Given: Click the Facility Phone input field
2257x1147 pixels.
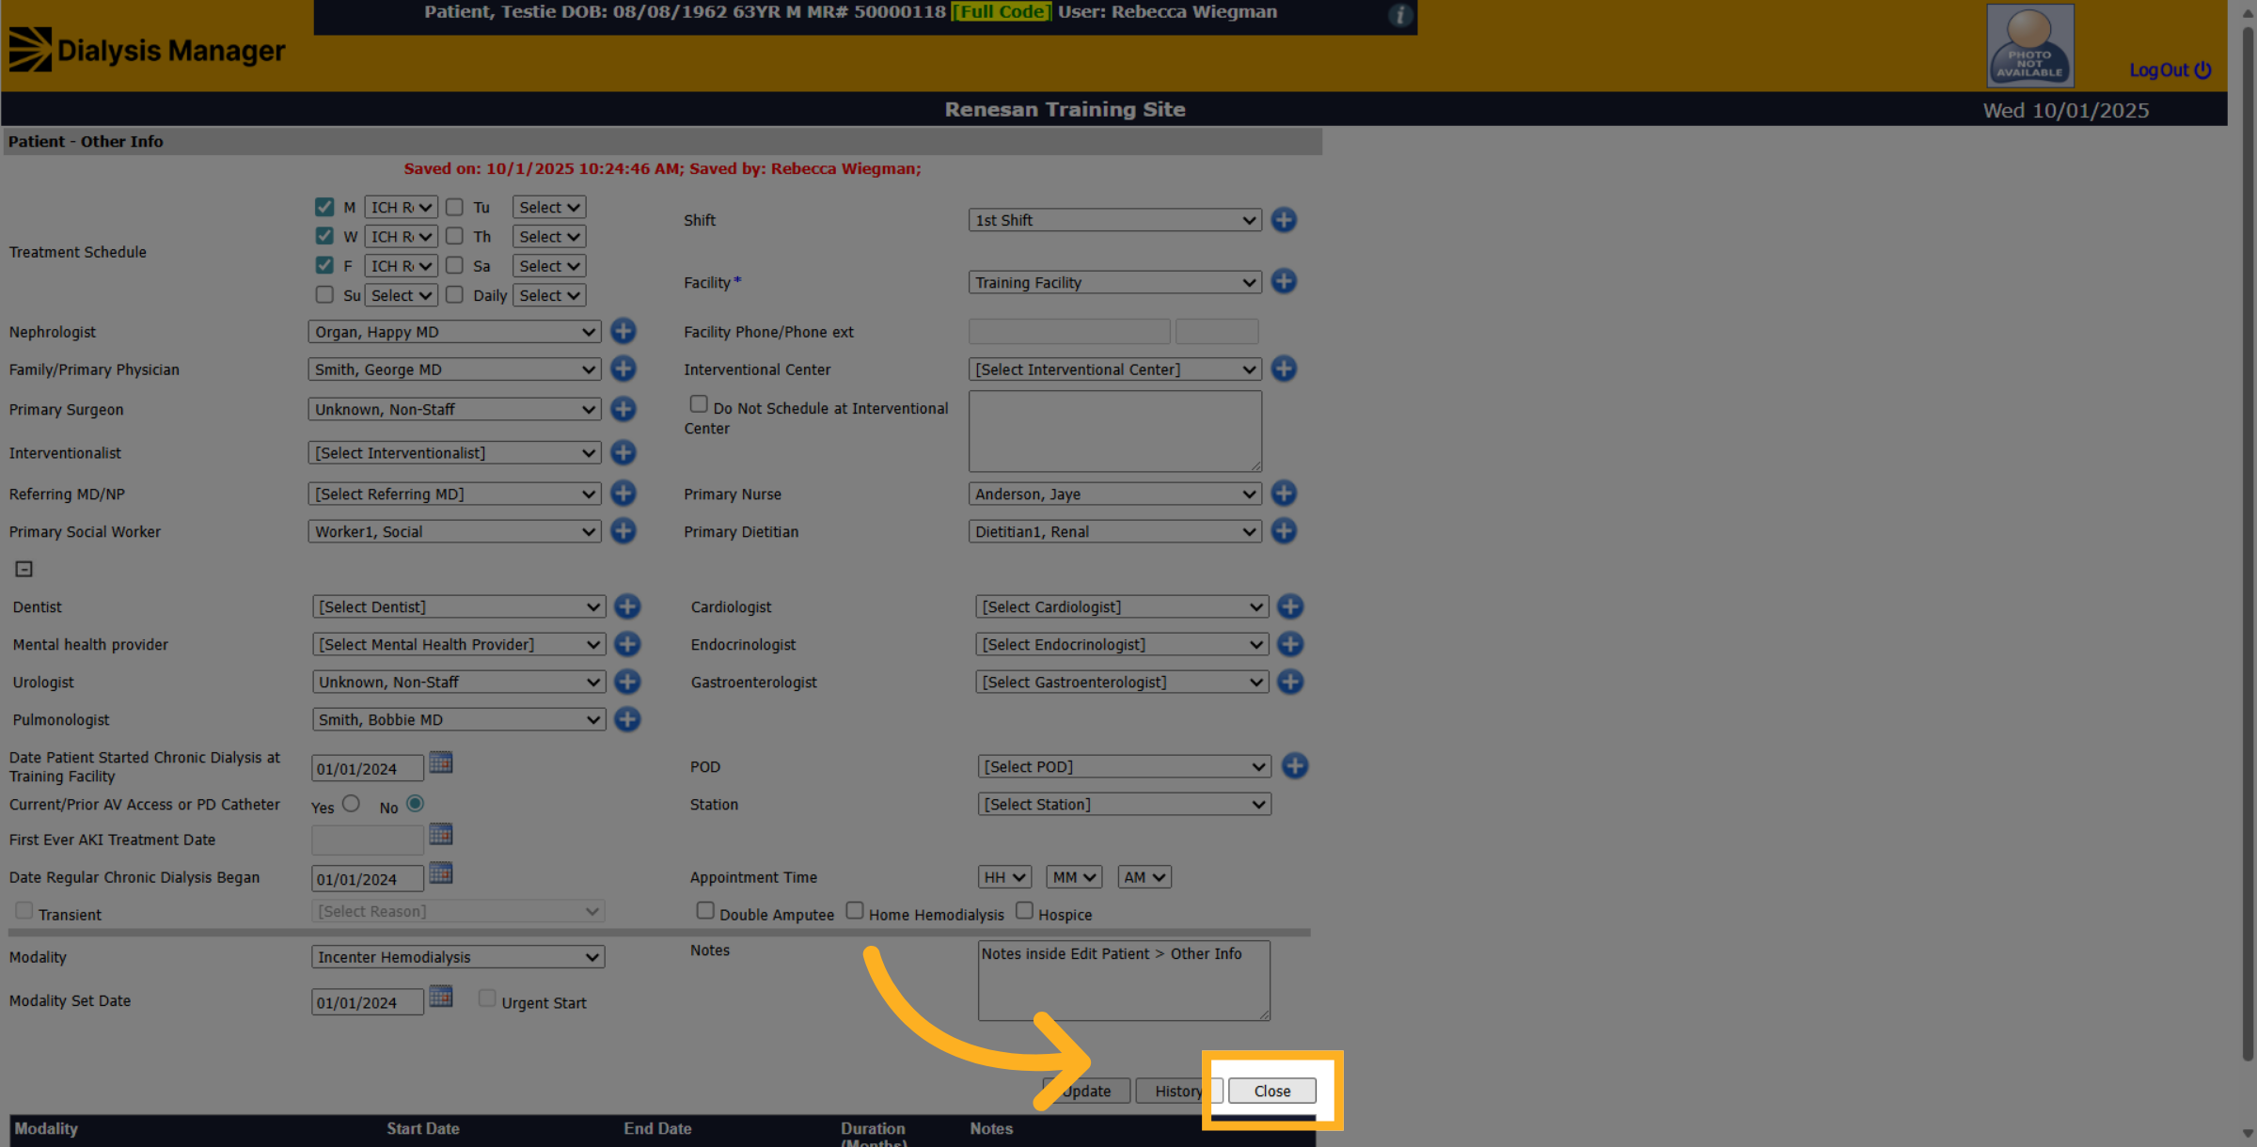Looking at the screenshot, I should tap(1069, 331).
